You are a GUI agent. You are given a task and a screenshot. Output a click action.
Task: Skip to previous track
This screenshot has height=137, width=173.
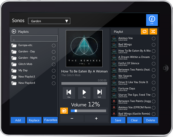pyautogui.click(x=69, y=93)
